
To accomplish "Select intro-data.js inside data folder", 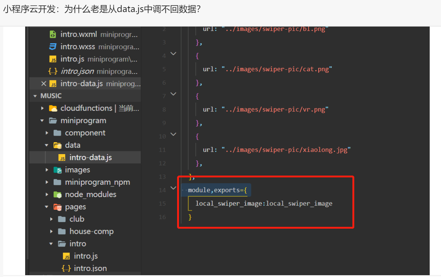I will pos(91,157).
